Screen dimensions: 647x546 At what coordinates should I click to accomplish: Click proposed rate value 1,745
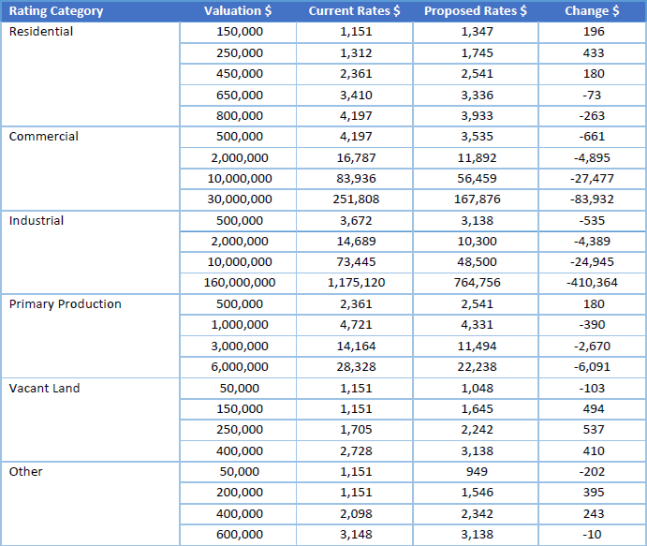click(x=477, y=53)
